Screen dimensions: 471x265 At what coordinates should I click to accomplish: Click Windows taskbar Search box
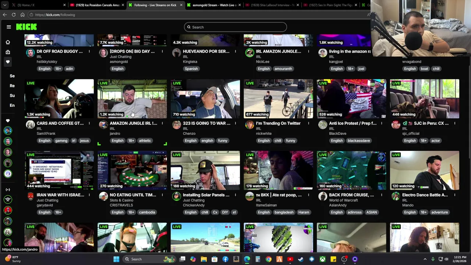(x=149, y=259)
